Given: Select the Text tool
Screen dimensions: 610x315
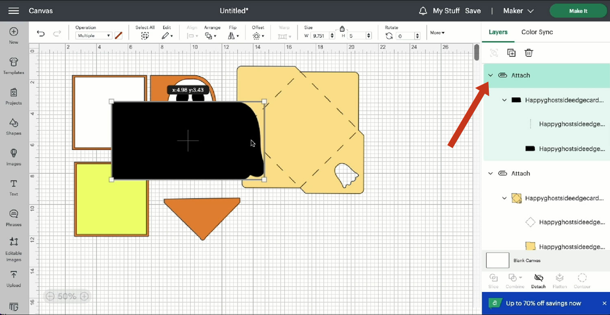Looking at the screenshot, I should [x=13, y=187].
